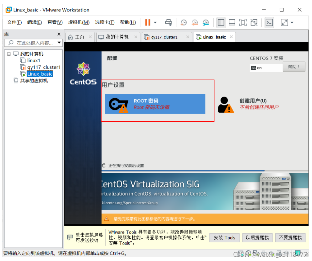Viewport: 312px width, 261px height.
Task: Toggle Unity mode icon
Action: tap(254, 22)
